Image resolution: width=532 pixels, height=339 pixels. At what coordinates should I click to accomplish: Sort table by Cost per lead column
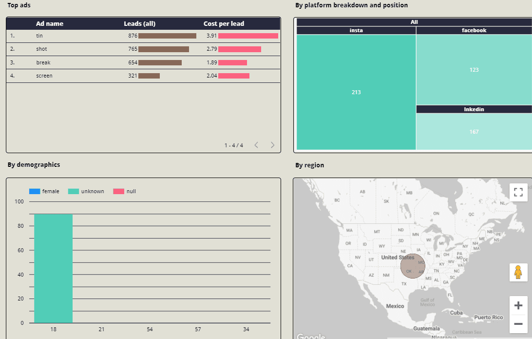pos(224,24)
